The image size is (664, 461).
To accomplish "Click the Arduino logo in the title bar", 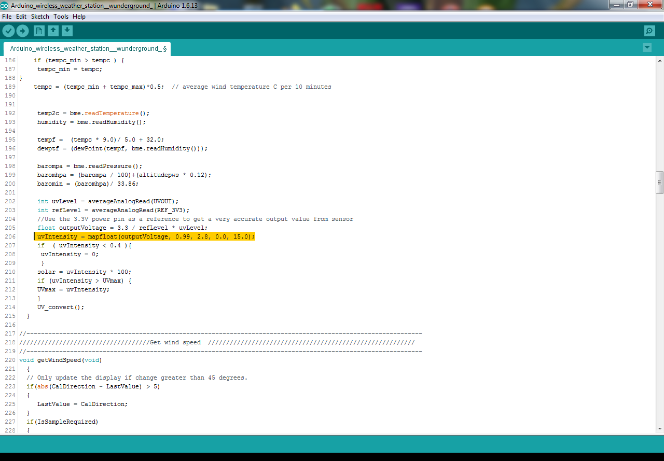I will 5,5.
